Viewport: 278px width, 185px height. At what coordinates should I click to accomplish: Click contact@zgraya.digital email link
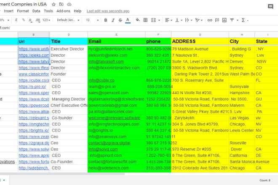click(x=110, y=143)
